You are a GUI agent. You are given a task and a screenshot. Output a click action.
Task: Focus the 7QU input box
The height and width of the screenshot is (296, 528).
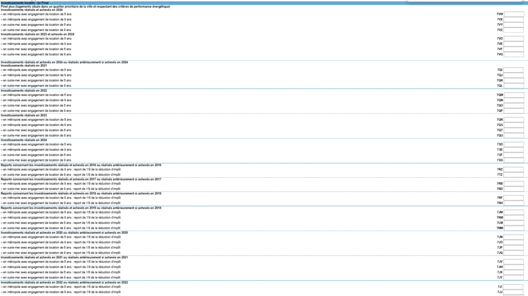coord(514,135)
